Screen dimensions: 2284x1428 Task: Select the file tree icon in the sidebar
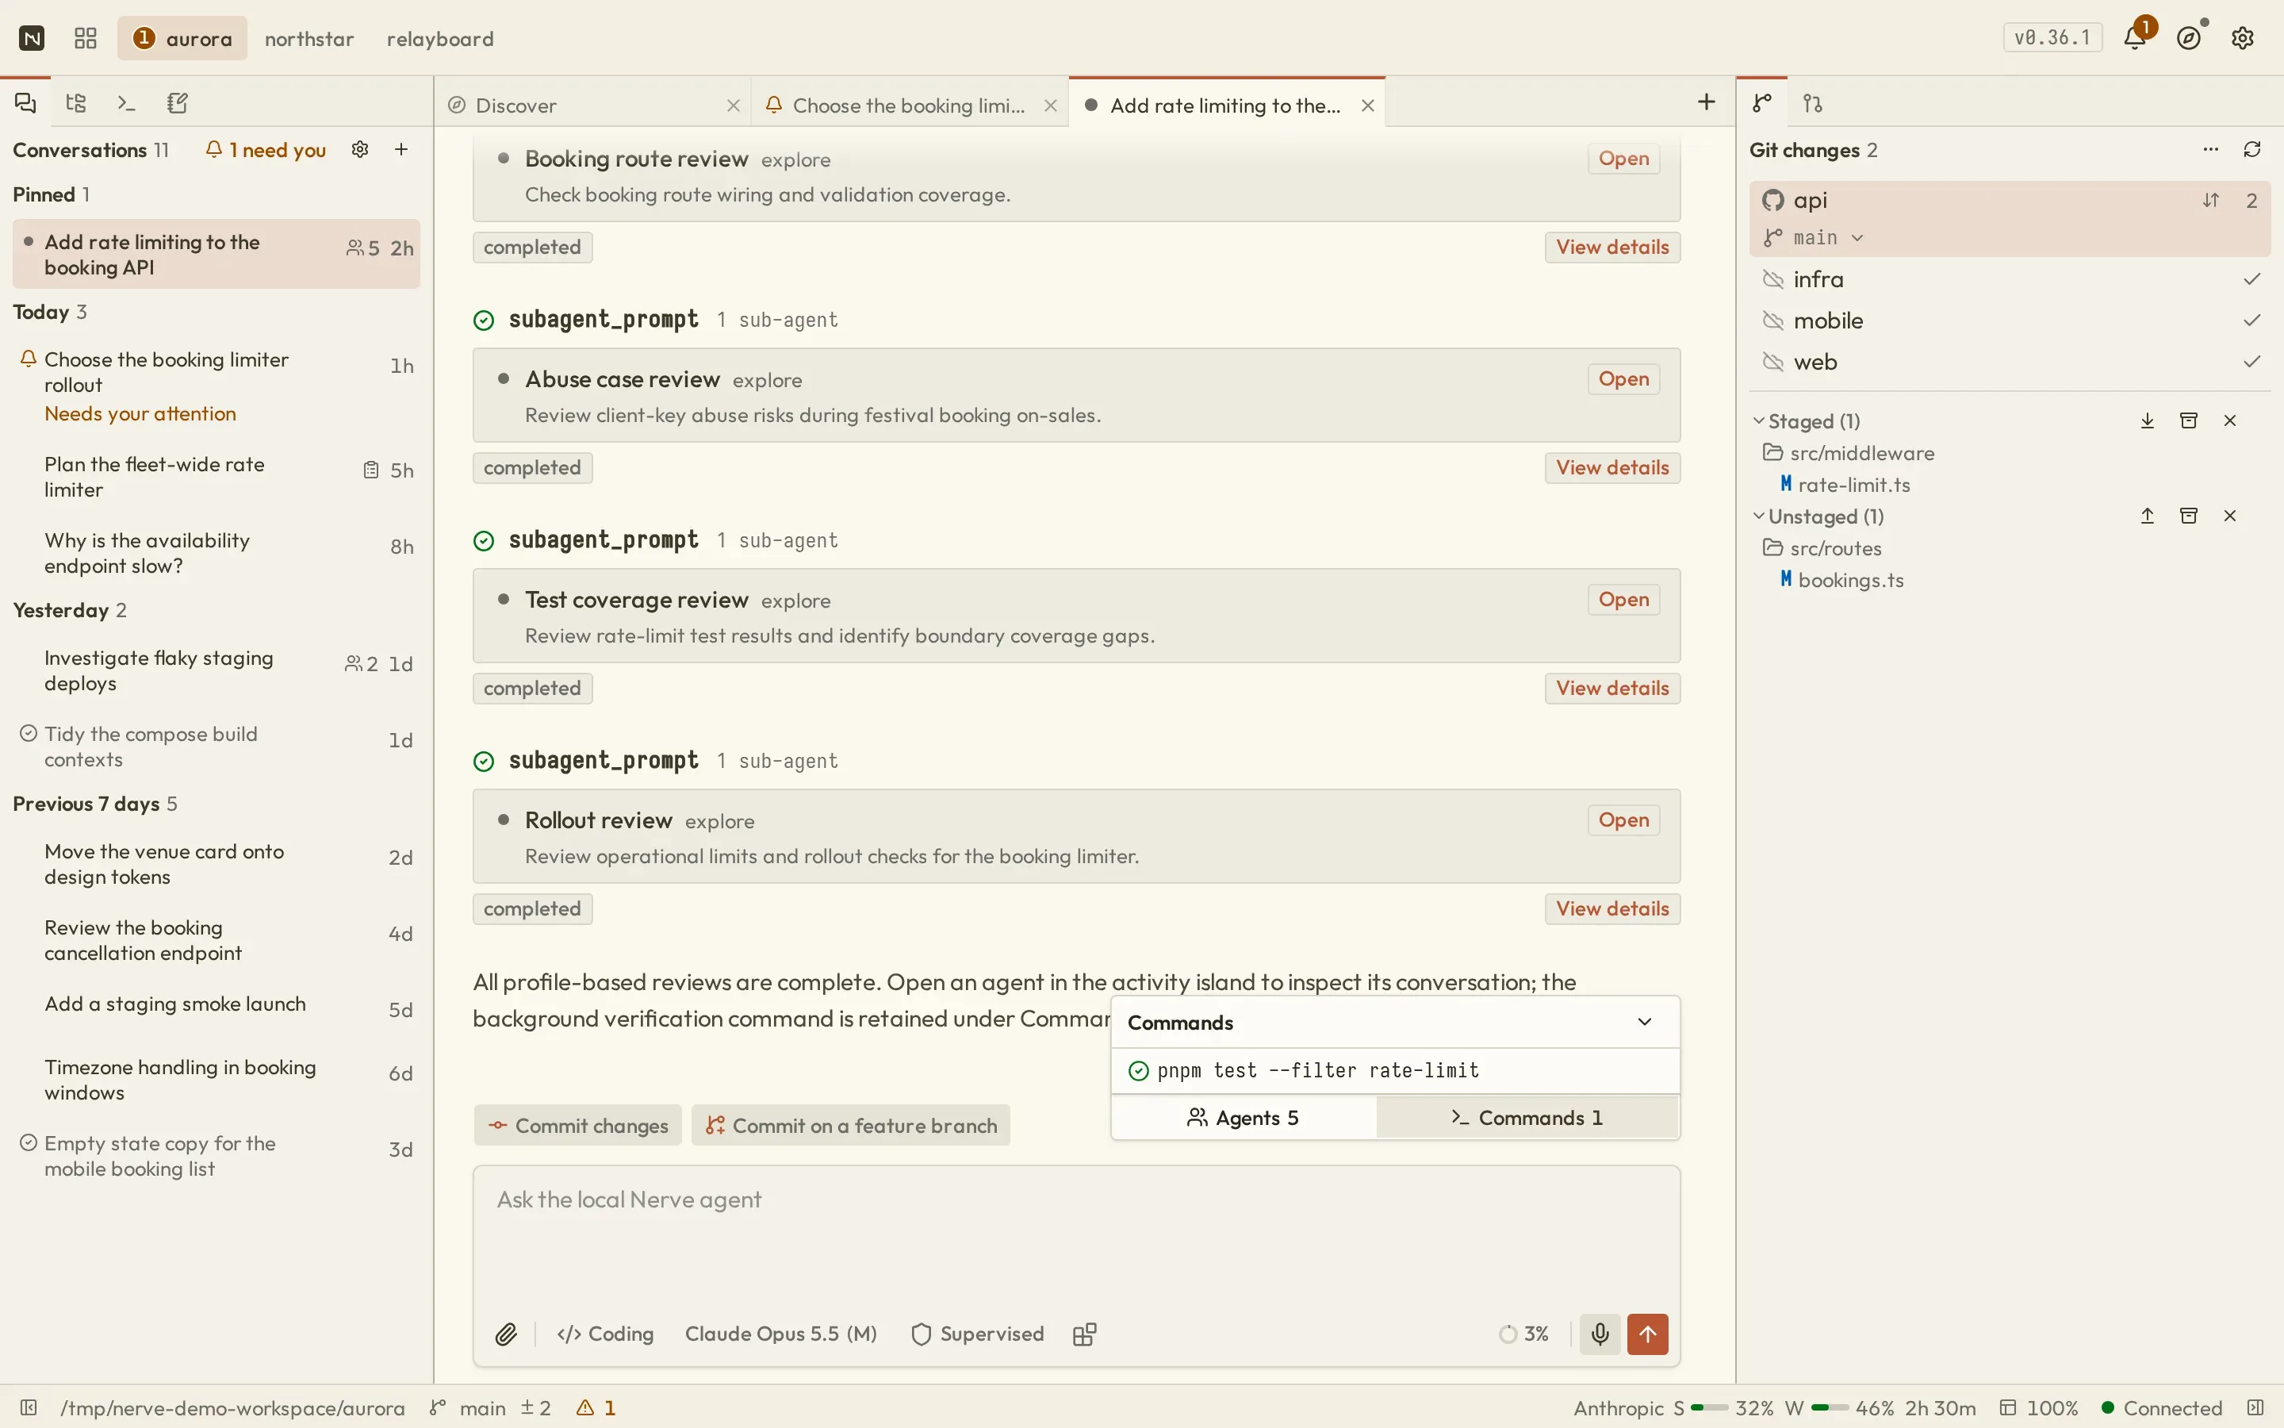[x=76, y=103]
